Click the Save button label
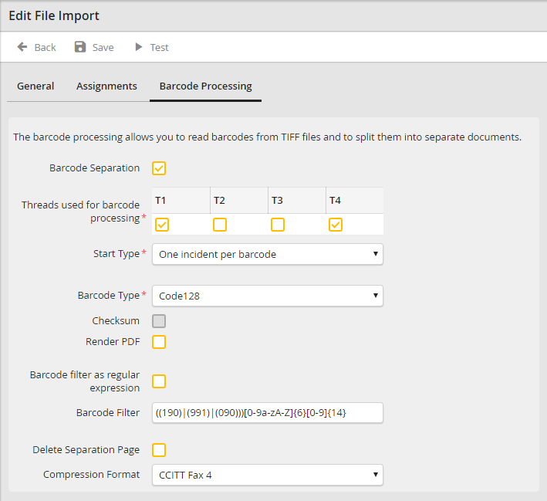 (x=103, y=48)
